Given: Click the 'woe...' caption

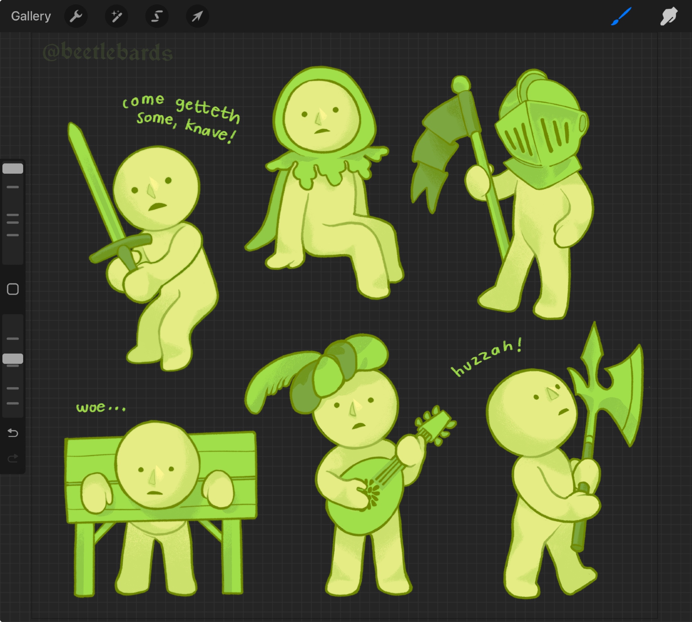Looking at the screenshot, I should [100, 407].
